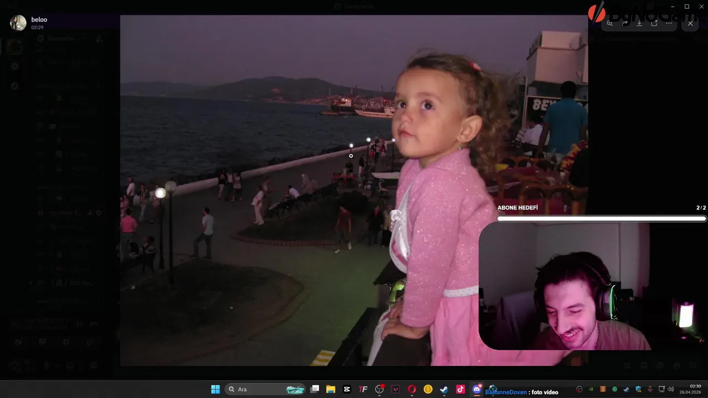Image resolution: width=708 pixels, height=398 pixels.
Task: Open Steam from the taskbar
Action: coord(444,389)
